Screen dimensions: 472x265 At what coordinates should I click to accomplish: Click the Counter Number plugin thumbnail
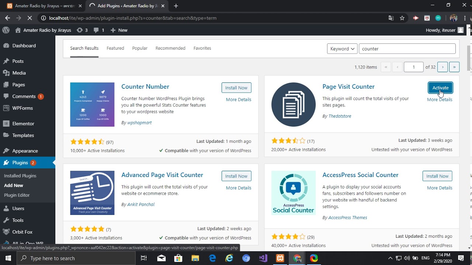[92, 105]
